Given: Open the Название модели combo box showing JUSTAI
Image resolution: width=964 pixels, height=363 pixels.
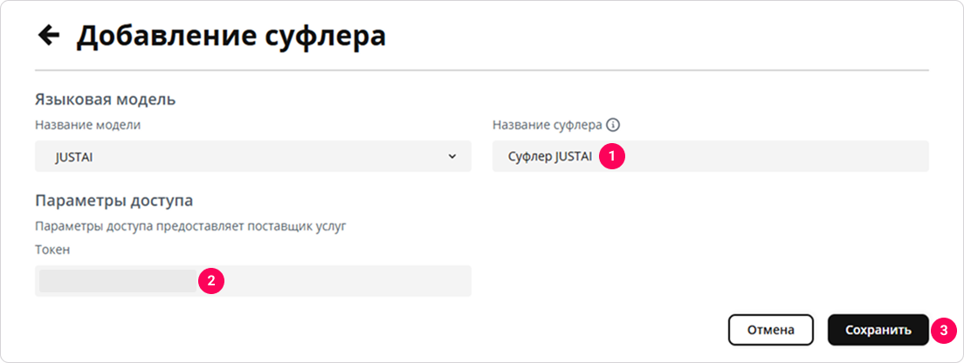Looking at the screenshot, I should [x=253, y=156].
